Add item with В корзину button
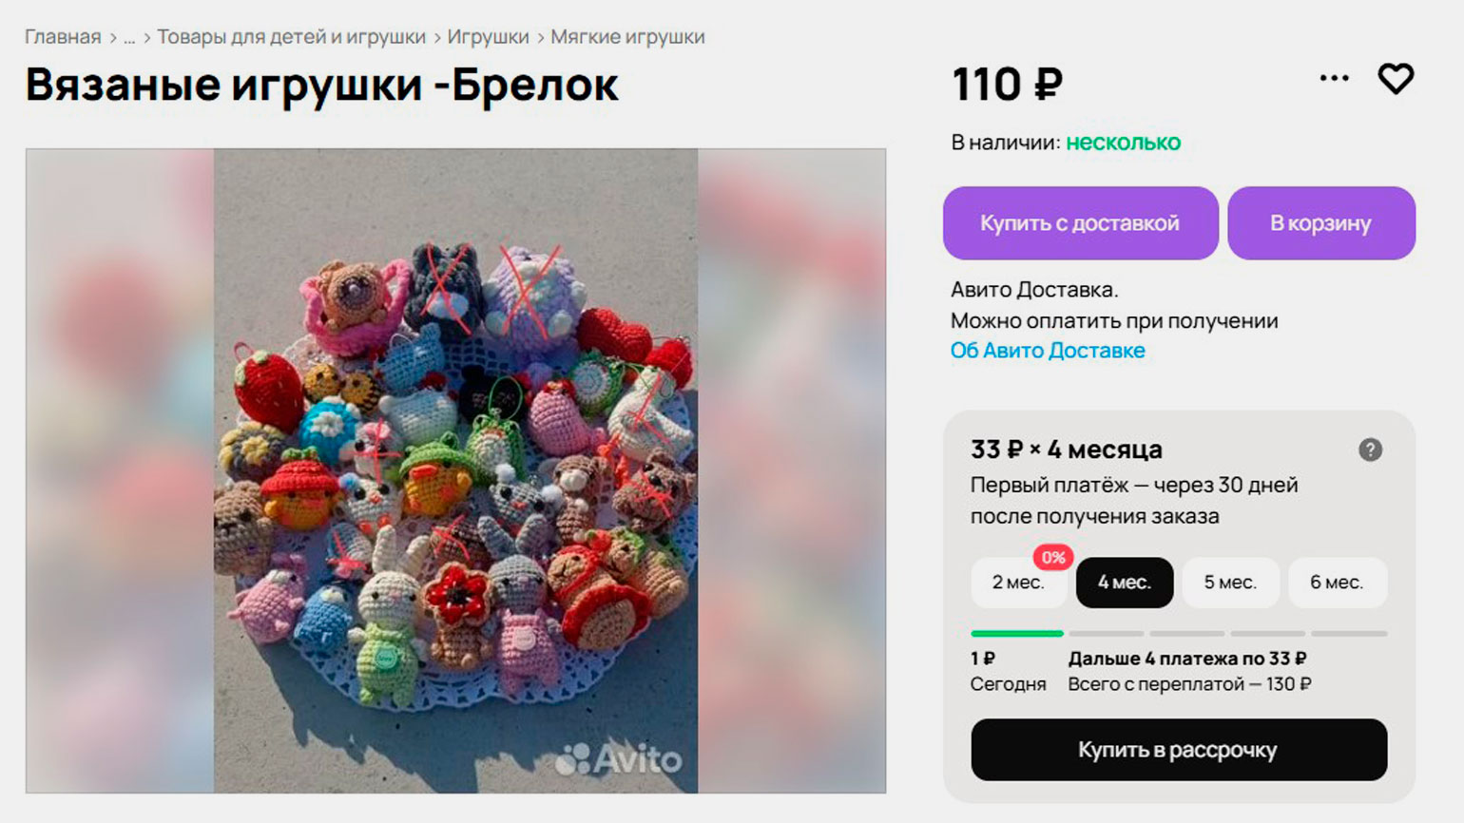 (x=1321, y=223)
